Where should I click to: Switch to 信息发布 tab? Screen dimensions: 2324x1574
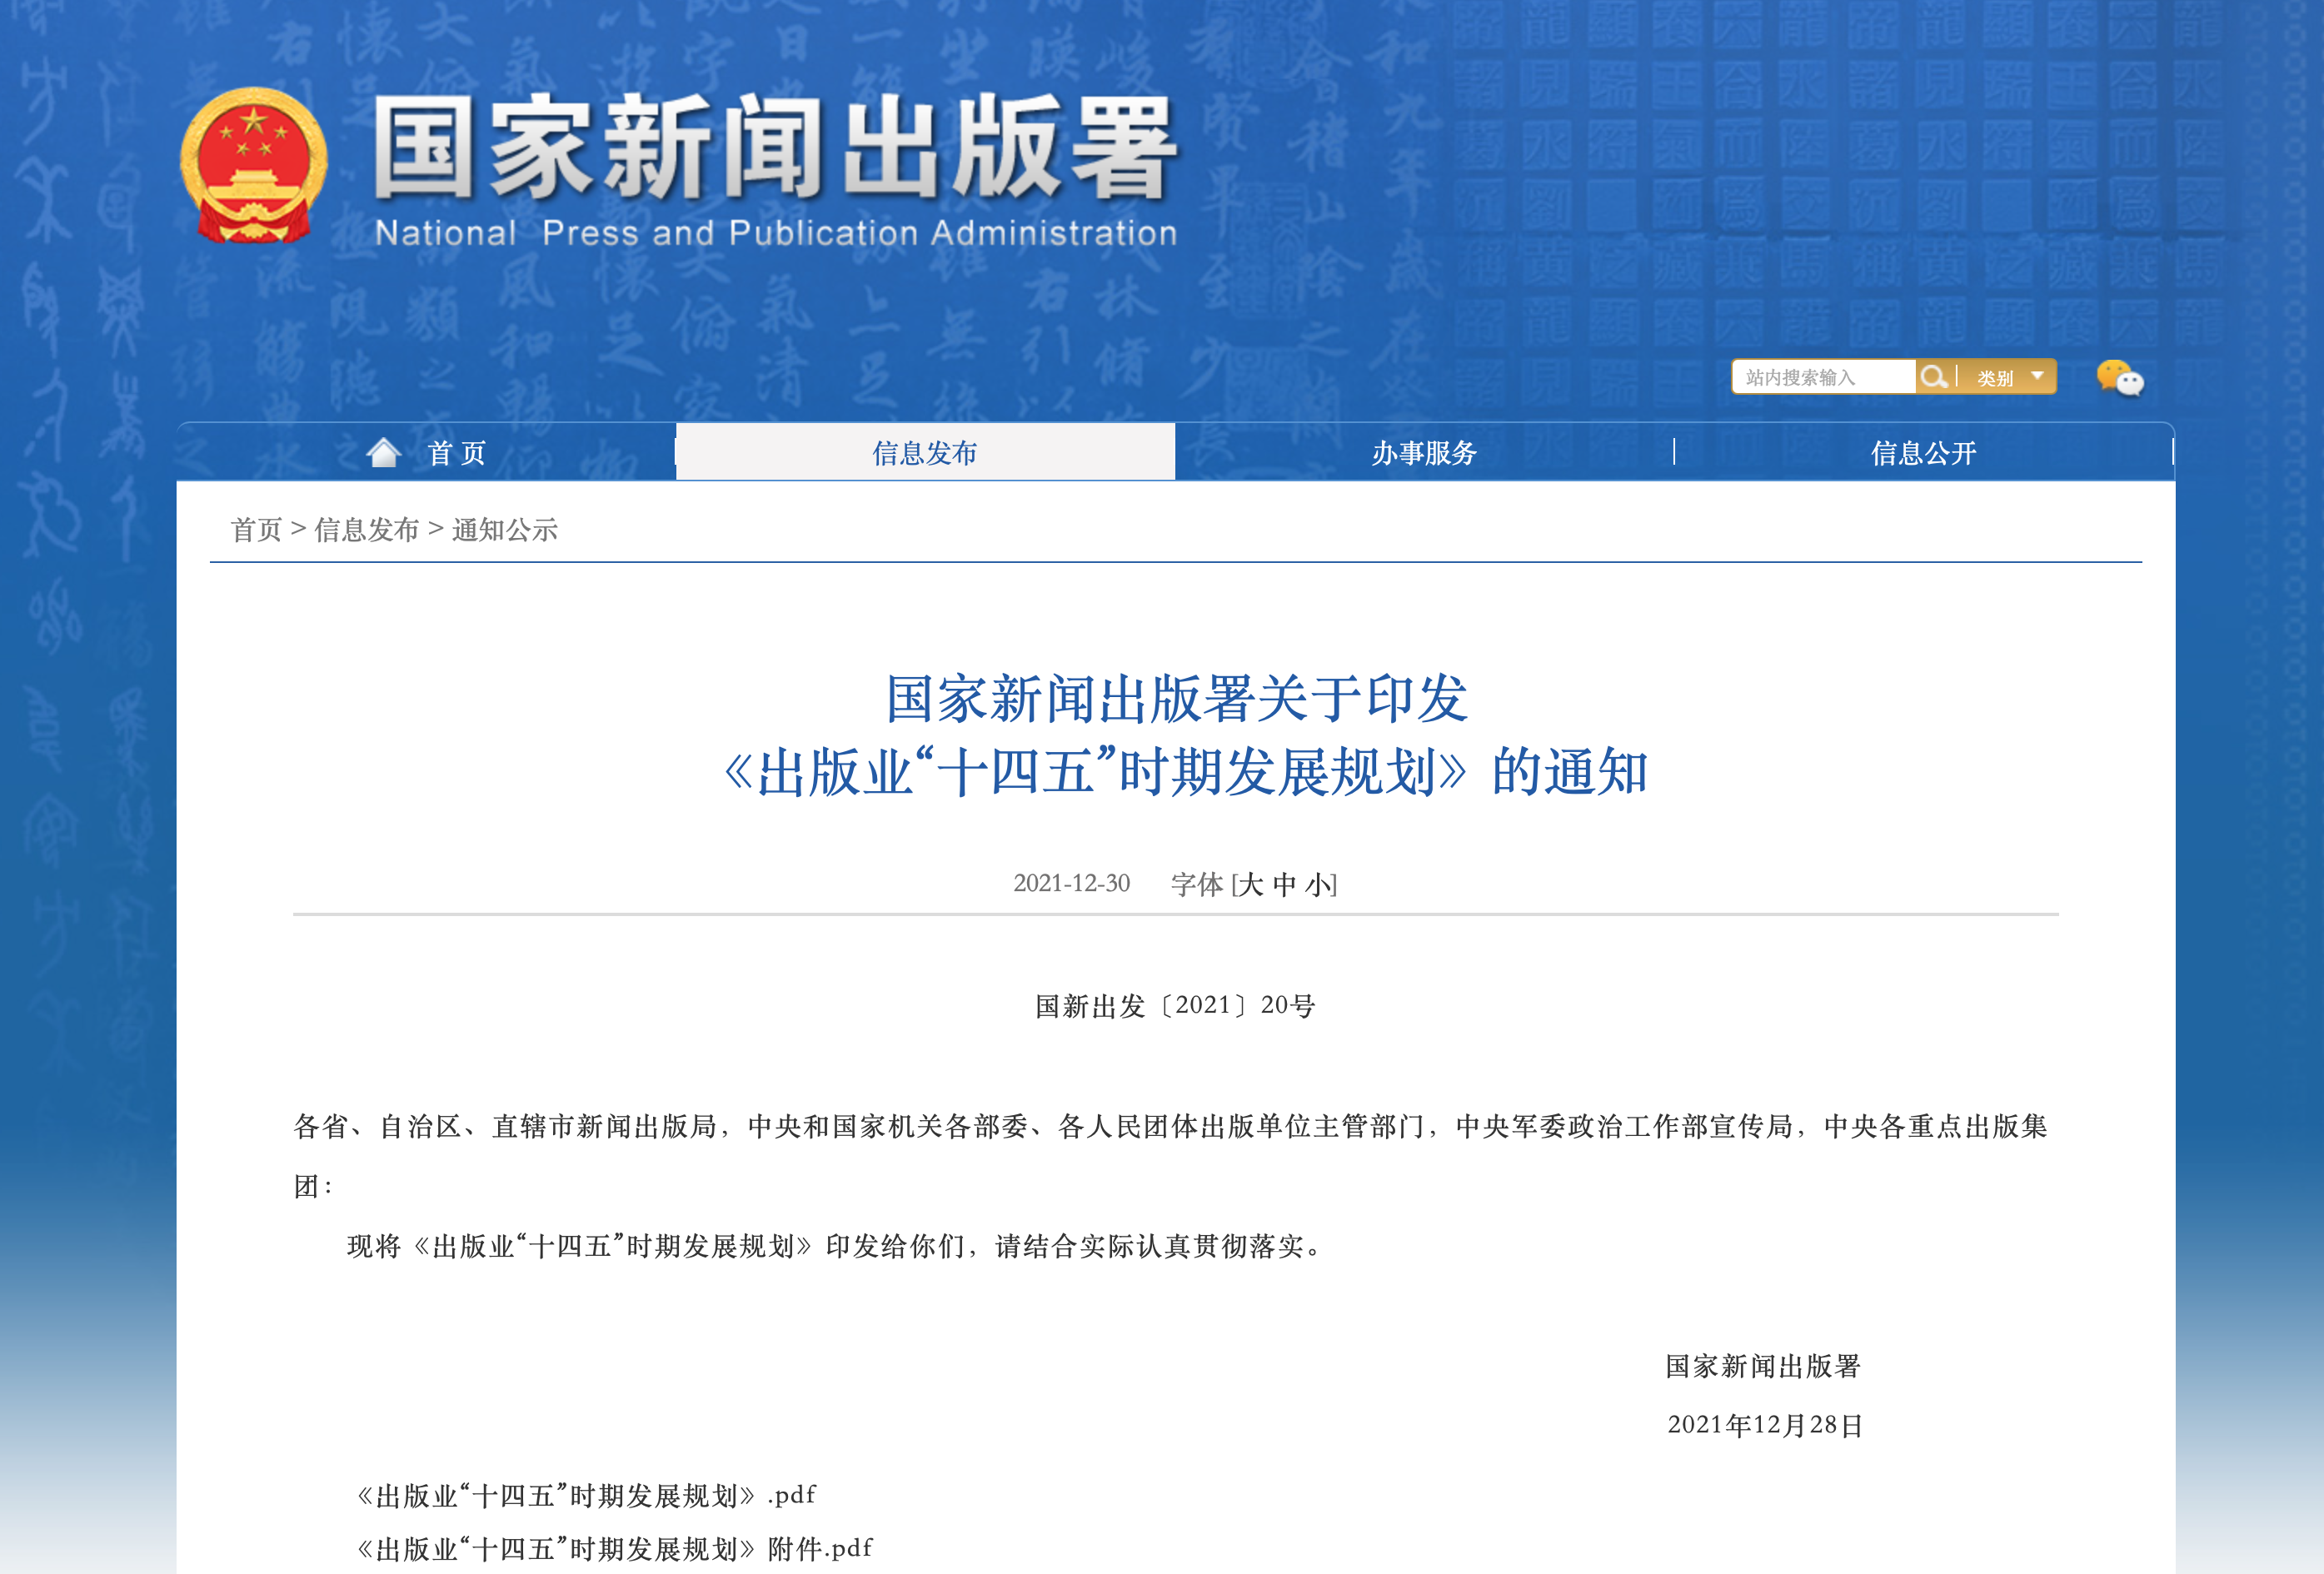tap(924, 453)
